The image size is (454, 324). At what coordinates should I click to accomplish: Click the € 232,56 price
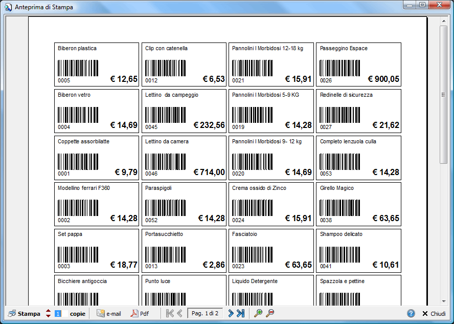pos(209,125)
